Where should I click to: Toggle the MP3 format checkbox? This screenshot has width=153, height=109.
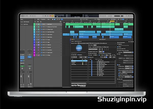(118, 65)
